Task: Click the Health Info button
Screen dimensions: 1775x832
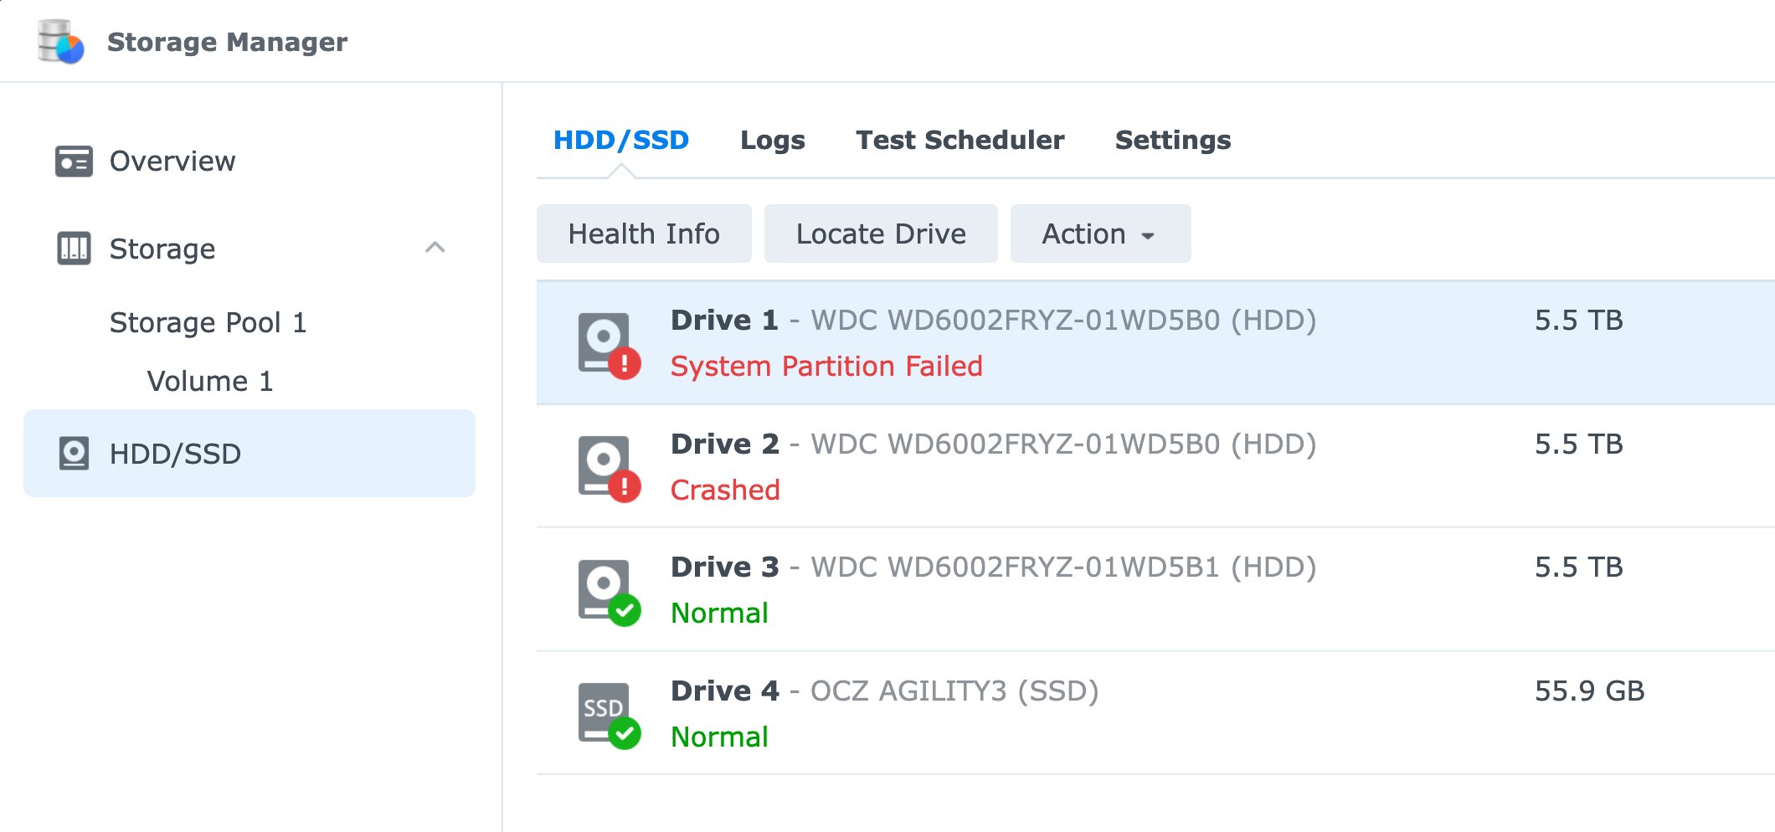Action: pyautogui.click(x=644, y=234)
